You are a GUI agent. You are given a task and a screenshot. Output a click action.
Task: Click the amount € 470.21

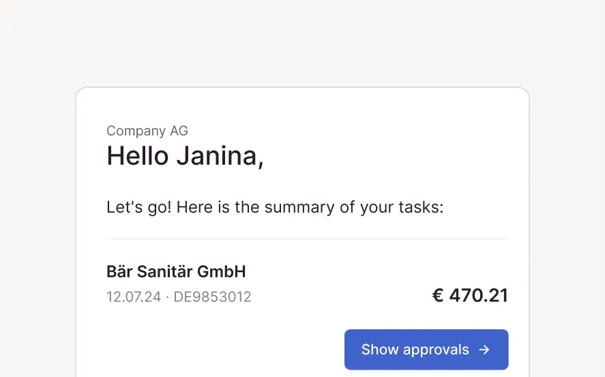[470, 295]
